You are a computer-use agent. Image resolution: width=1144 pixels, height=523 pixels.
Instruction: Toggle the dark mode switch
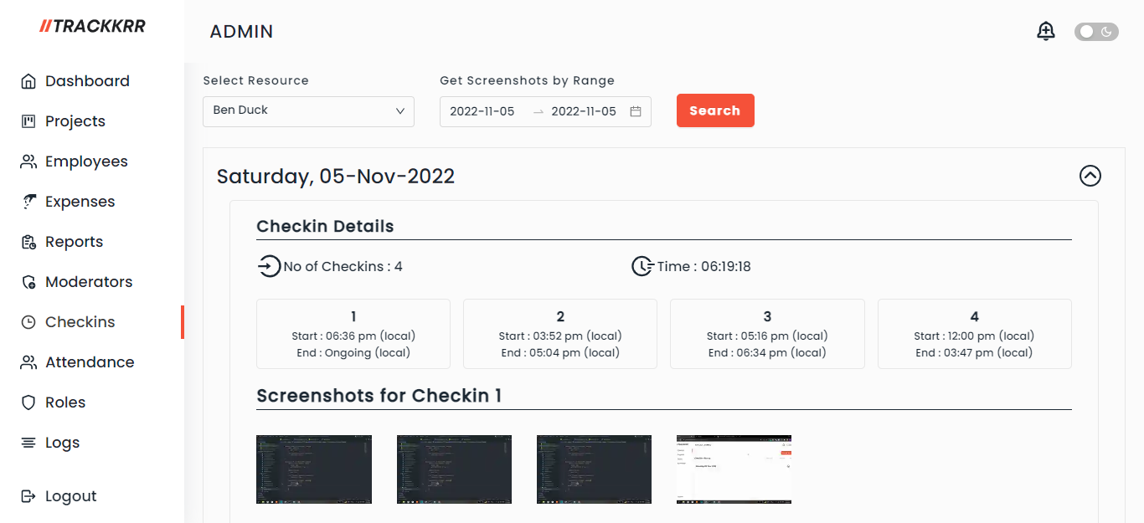pos(1096,32)
